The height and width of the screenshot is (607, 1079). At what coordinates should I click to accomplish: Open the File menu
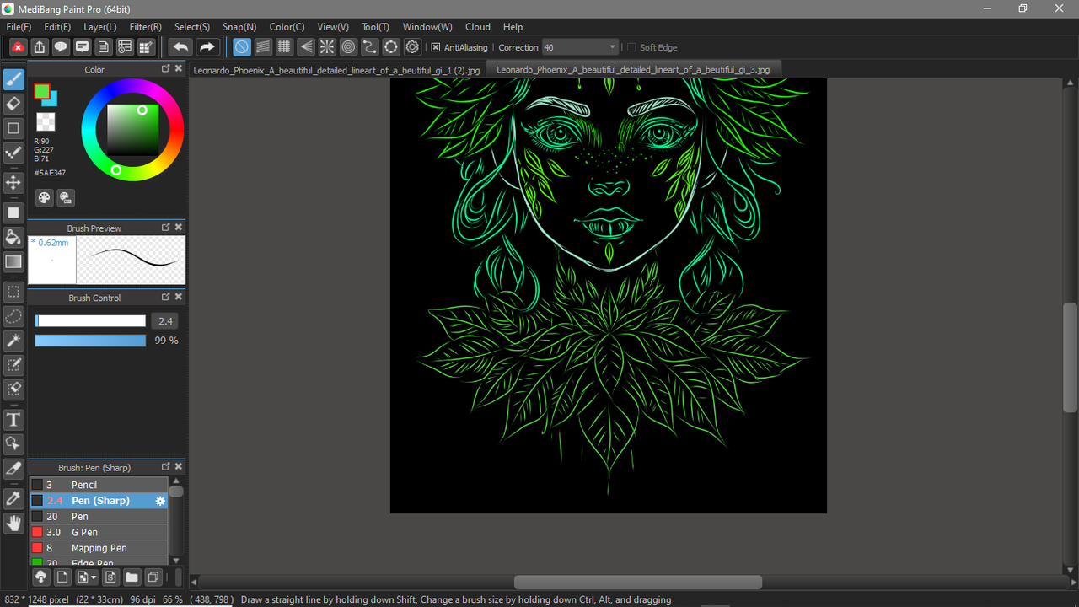tap(19, 27)
